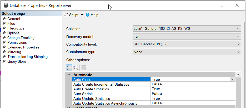Click the options grid vertical scrollbar track
246x108 pixels.
(238, 93)
